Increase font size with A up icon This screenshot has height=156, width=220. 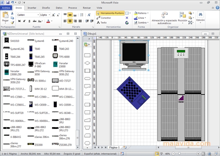tap(54, 15)
